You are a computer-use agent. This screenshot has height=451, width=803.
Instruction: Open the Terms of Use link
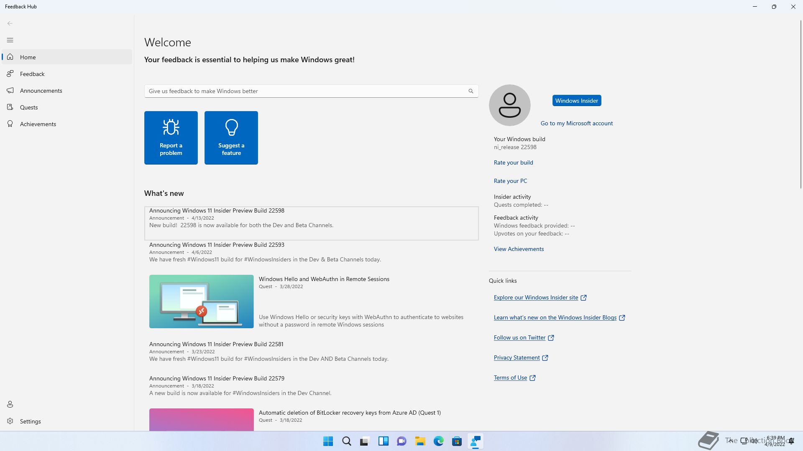click(510, 378)
